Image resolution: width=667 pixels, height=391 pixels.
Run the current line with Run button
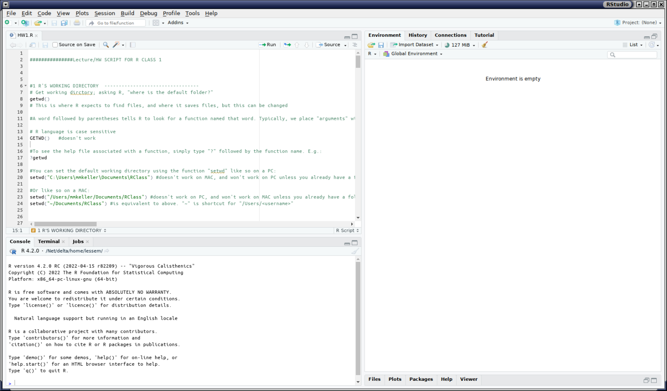267,45
